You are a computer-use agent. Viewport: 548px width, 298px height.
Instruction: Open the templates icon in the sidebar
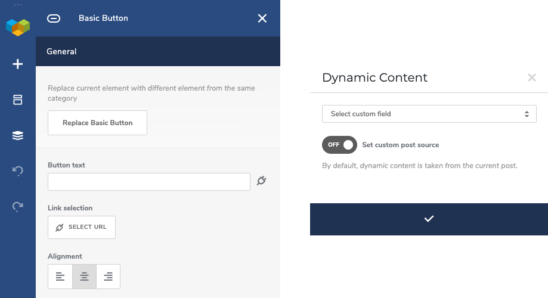[18, 100]
